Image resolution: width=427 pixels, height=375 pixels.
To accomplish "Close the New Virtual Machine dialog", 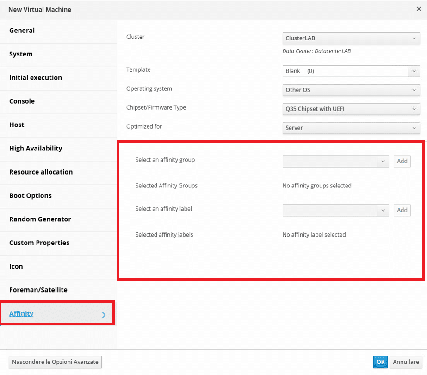I will (419, 9).
